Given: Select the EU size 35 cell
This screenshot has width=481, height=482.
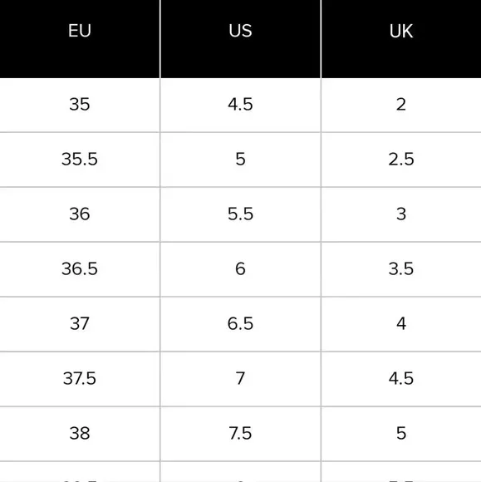Looking at the screenshot, I should click(x=80, y=104).
